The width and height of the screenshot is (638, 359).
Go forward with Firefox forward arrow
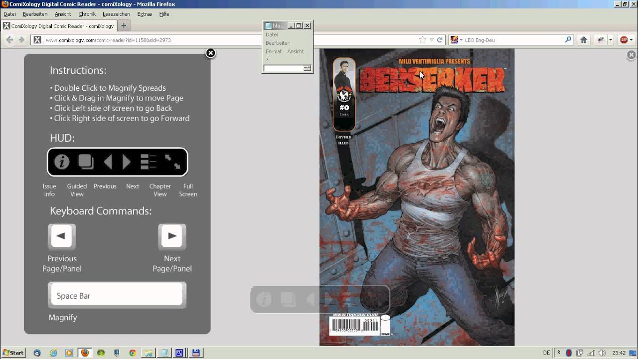[x=21, y=40]
